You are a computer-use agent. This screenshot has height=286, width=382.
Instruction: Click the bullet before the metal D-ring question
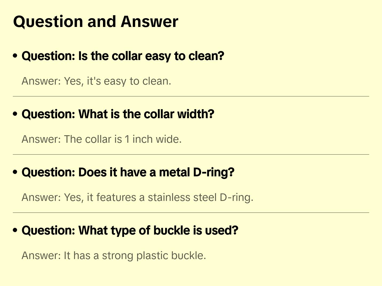pyautogui.click(x=15, y=172)
